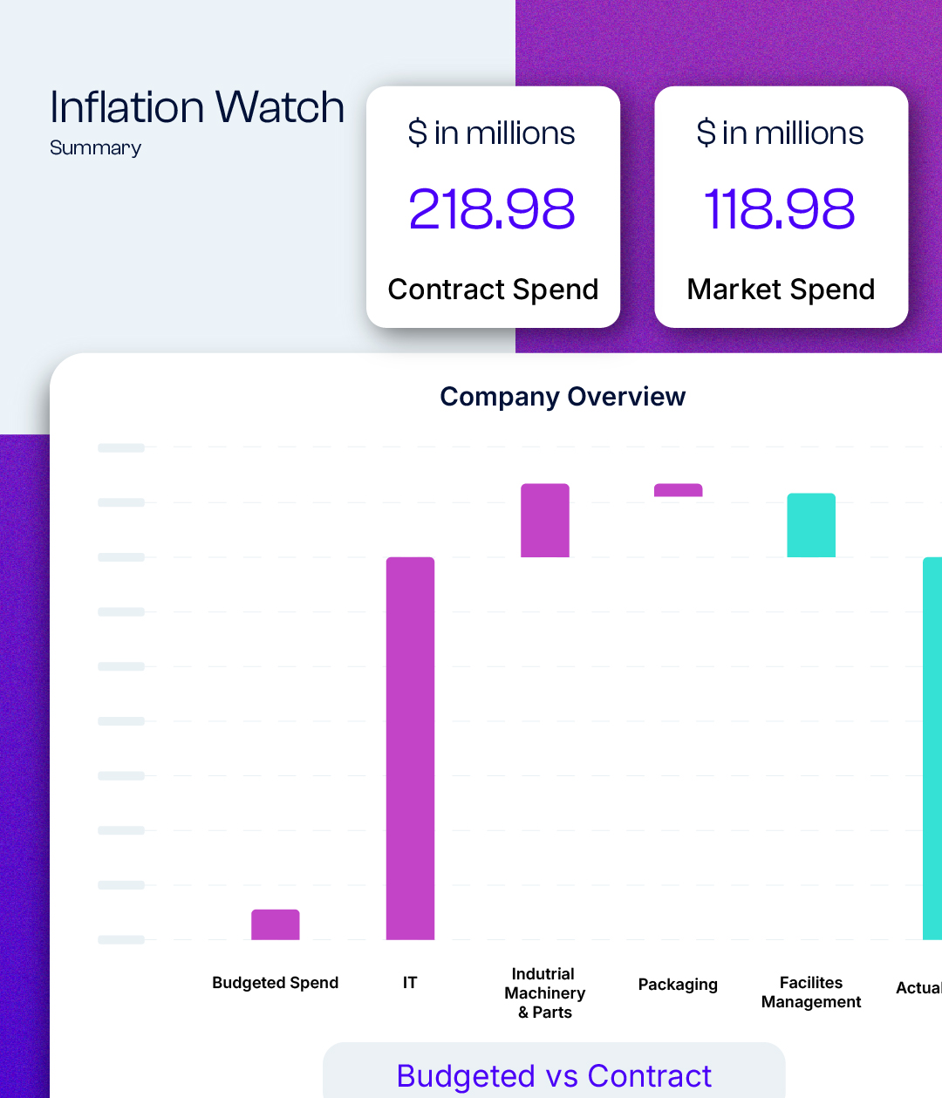Select the tall teal Actual bar
The height and width of the screenshot is (1098, 942).
click(x=932, y=747)
